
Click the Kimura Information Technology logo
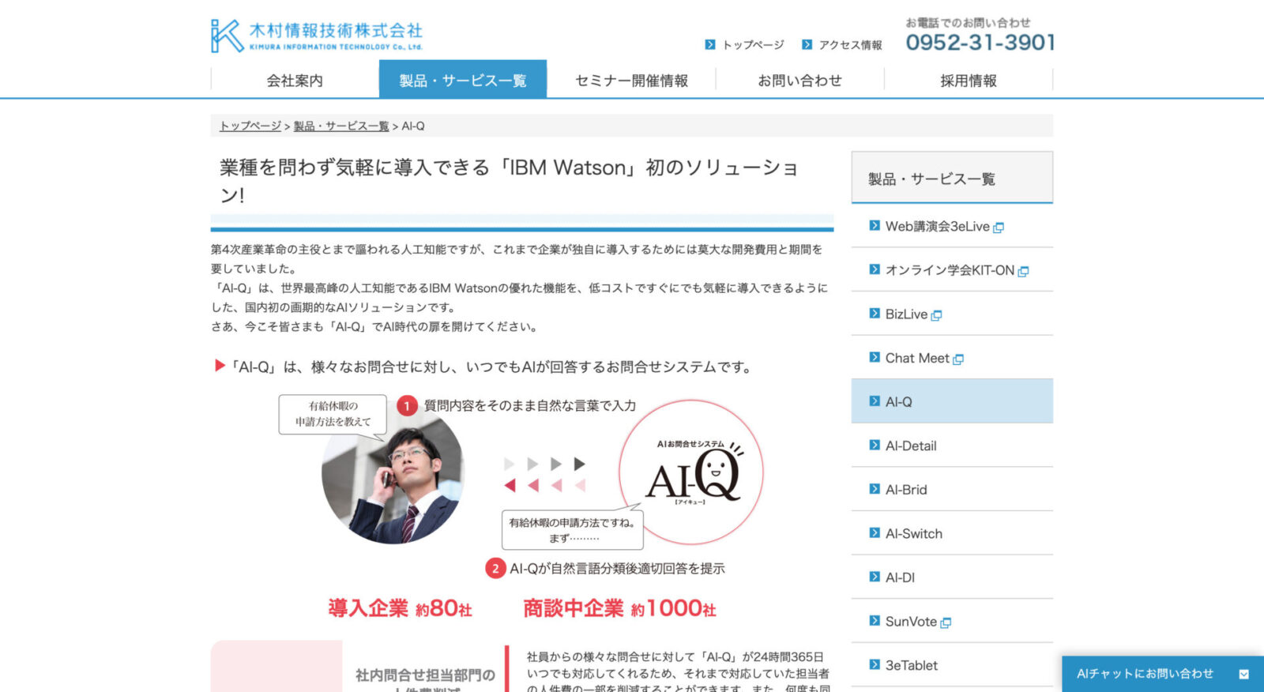(x=317, y=36)
